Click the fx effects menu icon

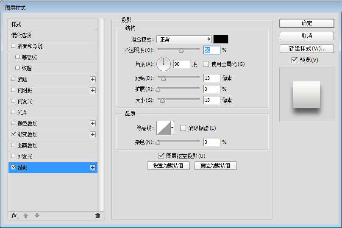[14, 216]
